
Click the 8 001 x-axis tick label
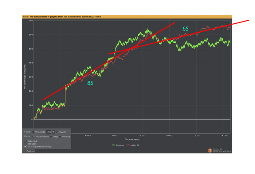pos(142,135)
